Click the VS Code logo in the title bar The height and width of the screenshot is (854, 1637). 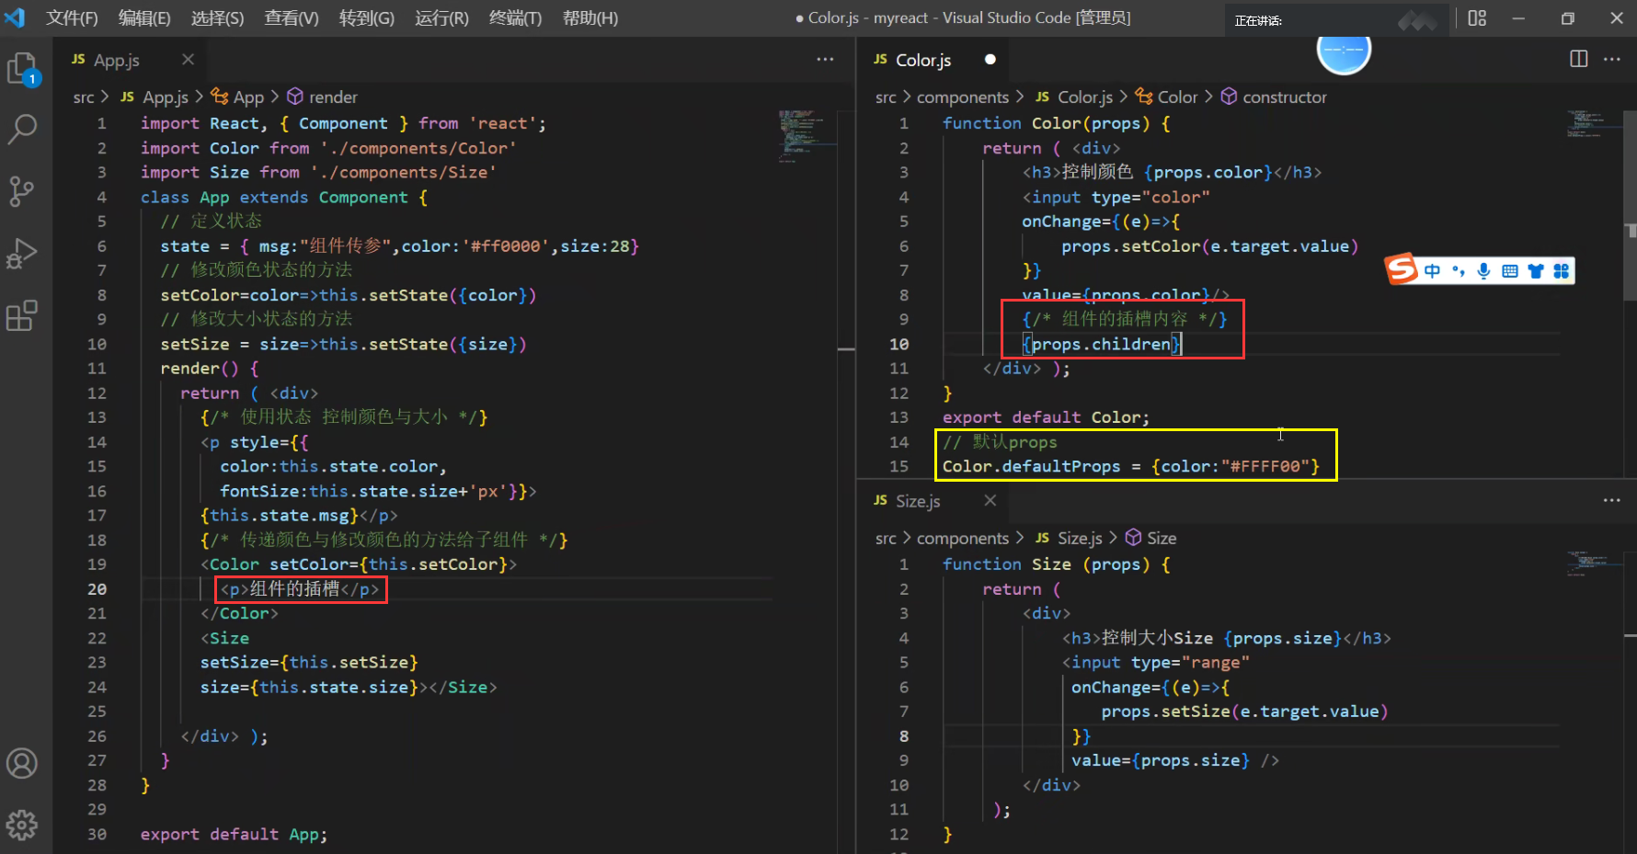(x=16, y=17)
